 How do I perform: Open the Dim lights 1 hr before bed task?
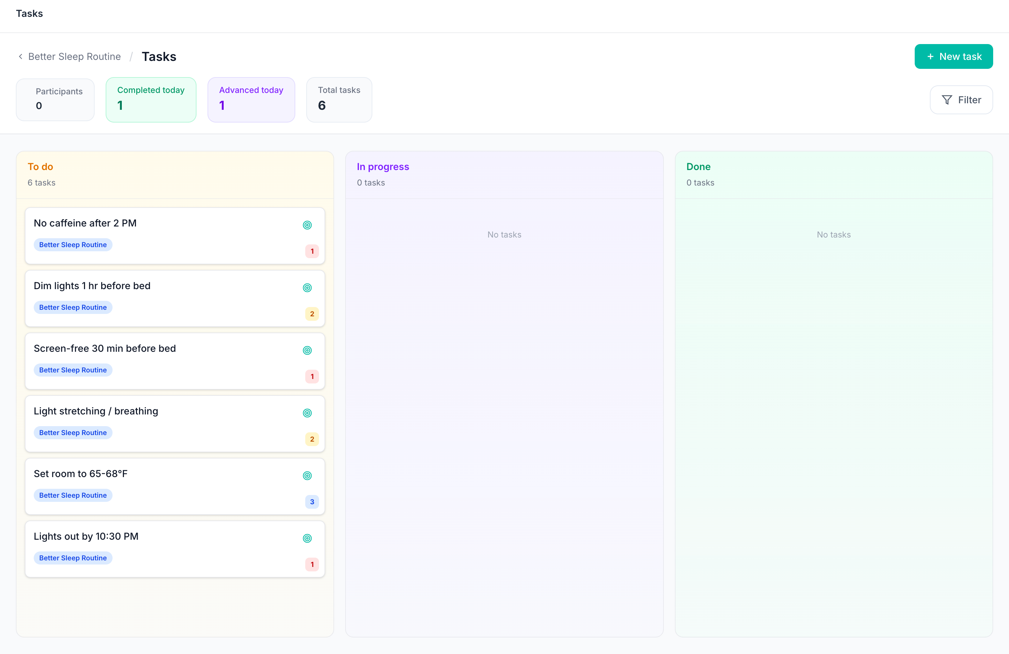(x=92, y=286)
